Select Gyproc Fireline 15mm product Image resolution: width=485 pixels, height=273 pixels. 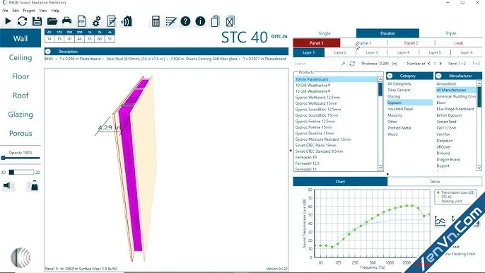(x=314, y=127)
